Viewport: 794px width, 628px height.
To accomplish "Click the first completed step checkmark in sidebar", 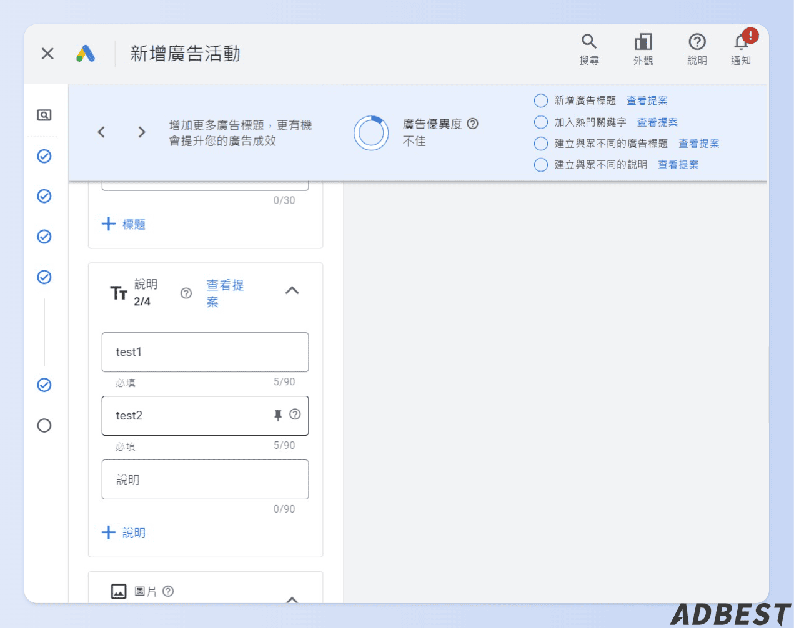I will (44, 156).
